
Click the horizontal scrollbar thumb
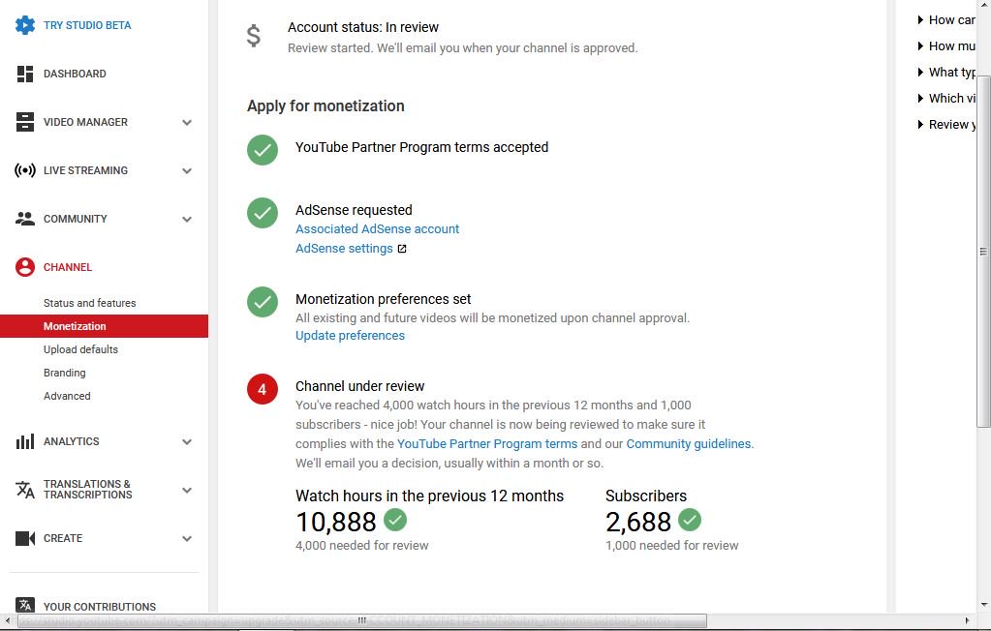click(361, 621)
